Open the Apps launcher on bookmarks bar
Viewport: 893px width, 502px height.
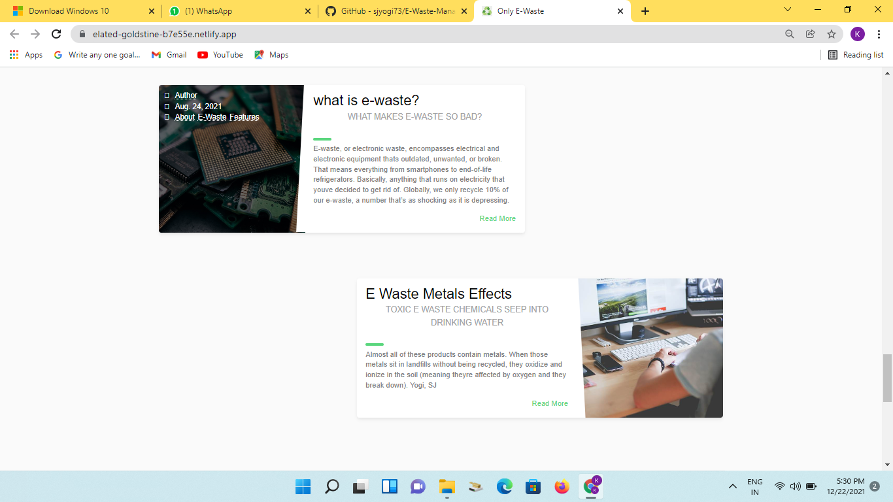tap(14, 55)
